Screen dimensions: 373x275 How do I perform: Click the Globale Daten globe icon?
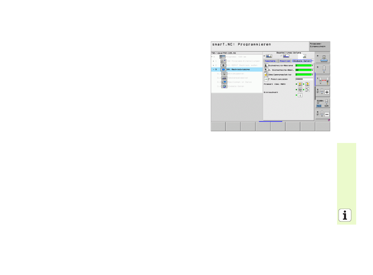coord(224,86)
